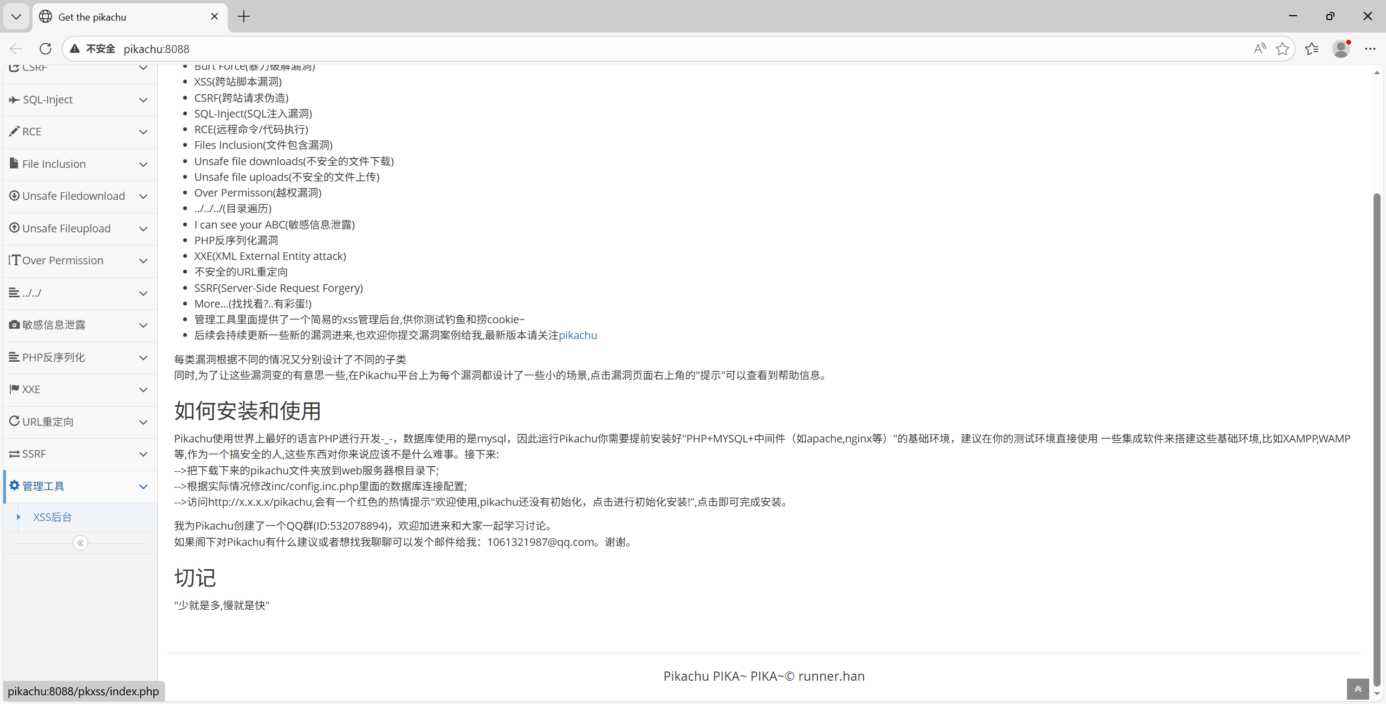Click the favorites star icon in address bar

(x=1283, y=49)
